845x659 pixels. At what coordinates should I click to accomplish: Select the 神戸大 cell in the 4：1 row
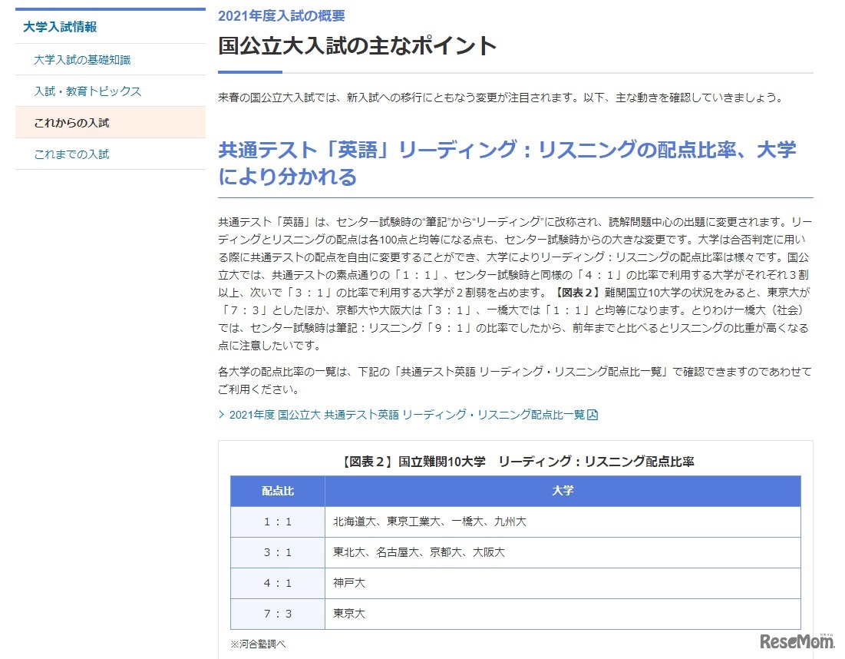click(x=347, y=583)
